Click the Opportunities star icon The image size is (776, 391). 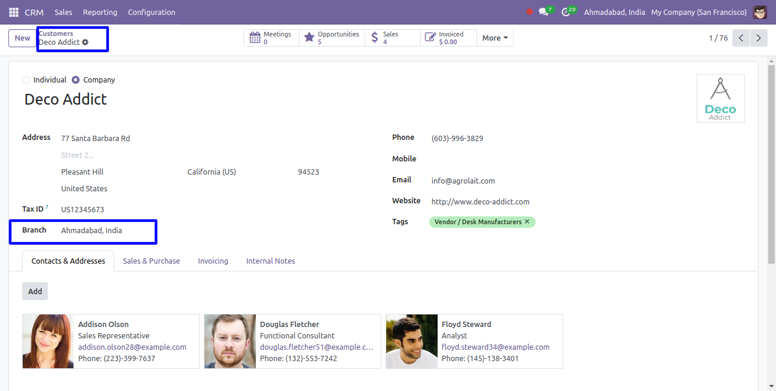coord(309,38)
